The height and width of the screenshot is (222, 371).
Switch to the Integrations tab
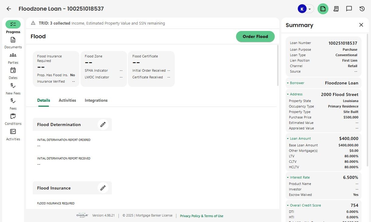coord(96,100)
